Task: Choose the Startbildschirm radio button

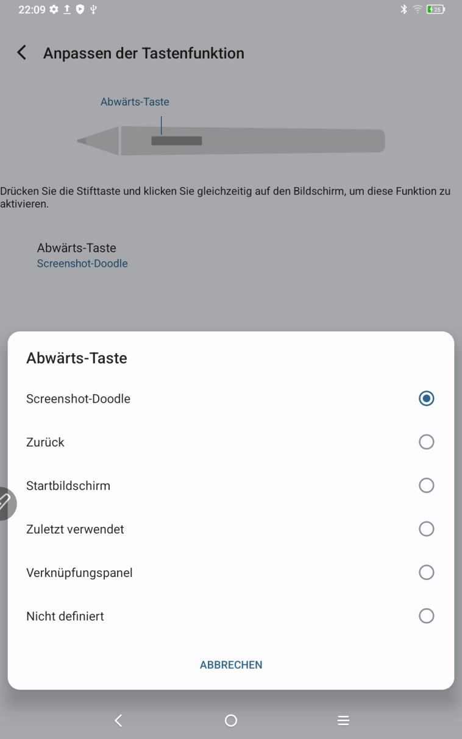Action: (x=427, y=486)
